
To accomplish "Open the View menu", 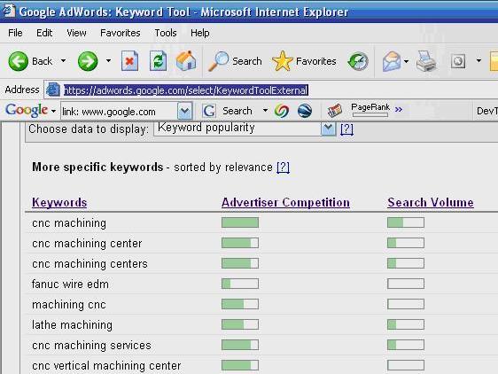I will (x=76, y=33).
